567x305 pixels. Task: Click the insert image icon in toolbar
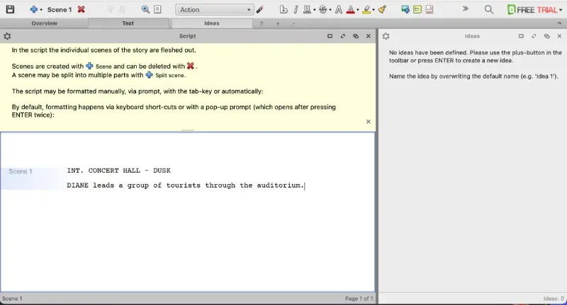click(x=405, y=10)
